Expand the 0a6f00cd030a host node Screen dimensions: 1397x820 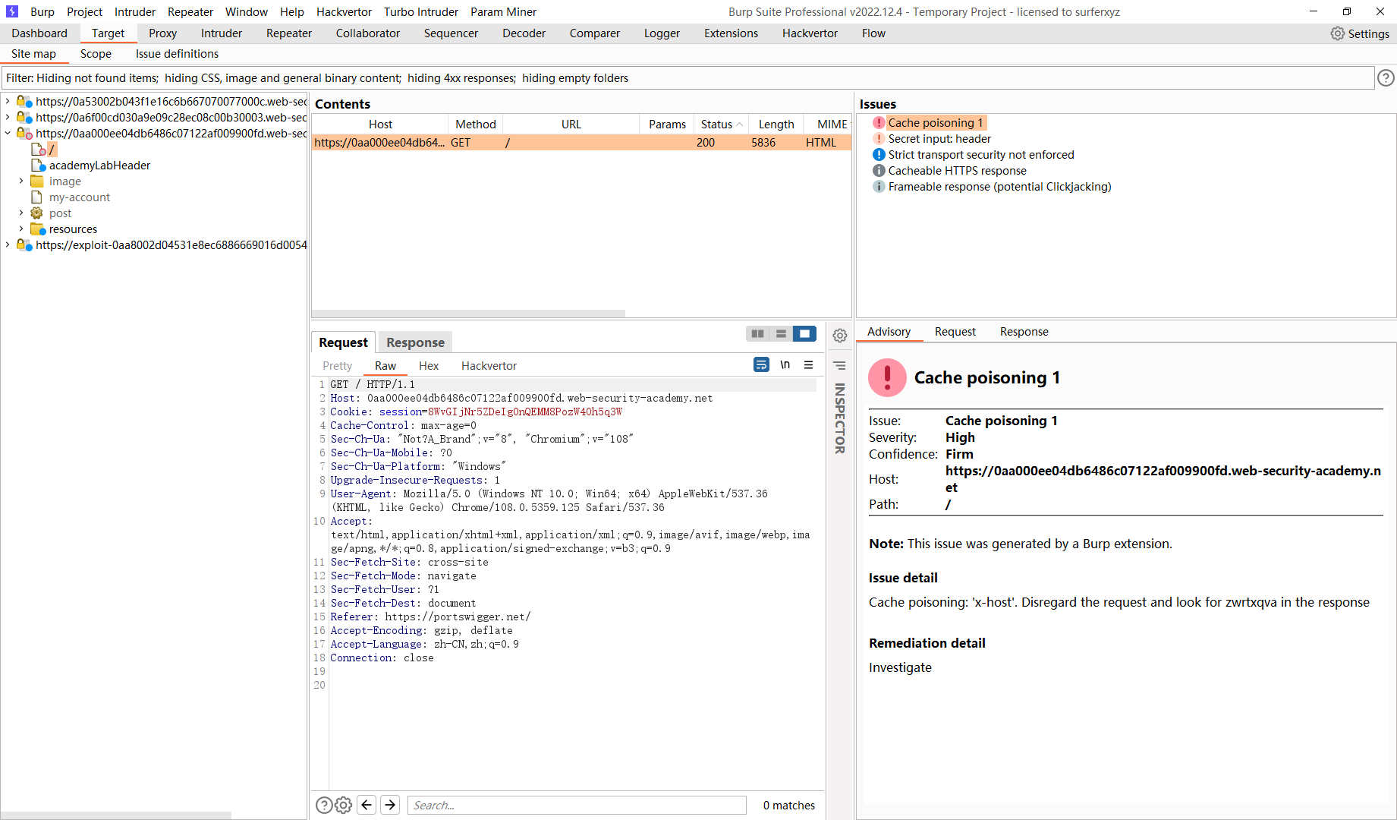(x=8, y=117)
